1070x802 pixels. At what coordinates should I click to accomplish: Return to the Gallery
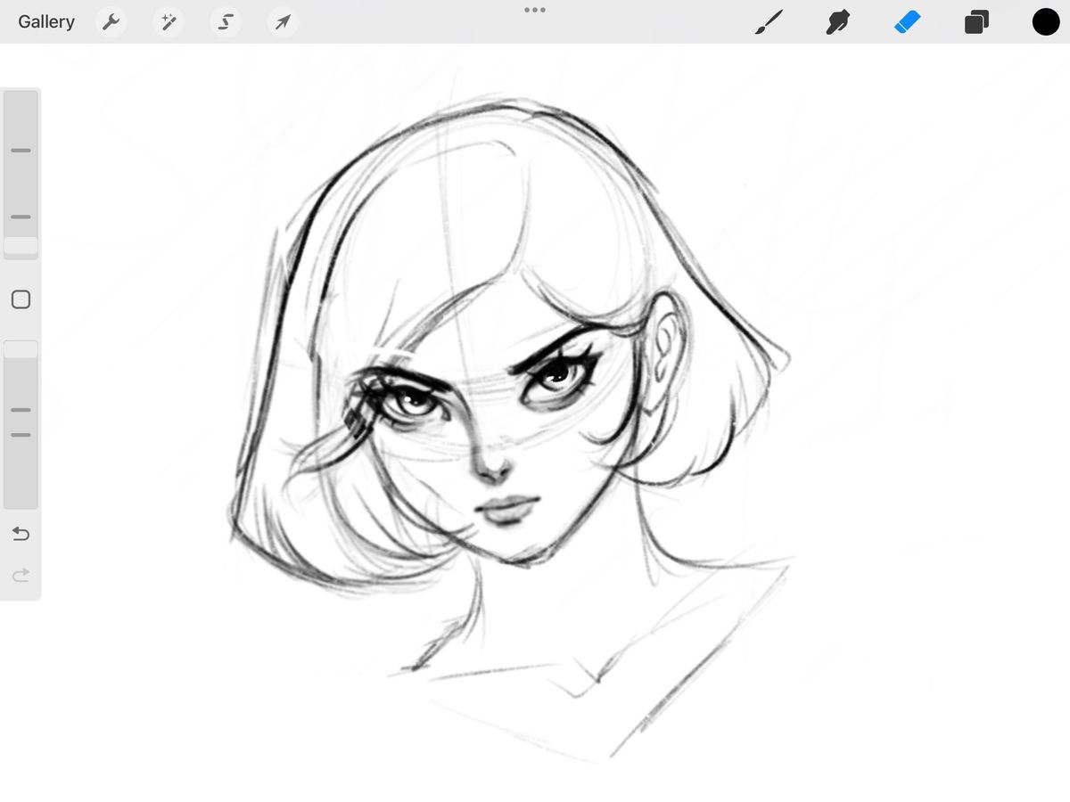[x=46, y=21]
